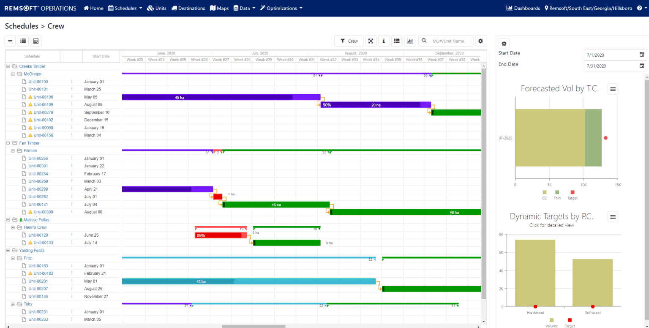This screenshot has width=649, height=328.
Task: Collapse the Creeks Timber group
Action: pyautogui.click(x=7, y=66)
